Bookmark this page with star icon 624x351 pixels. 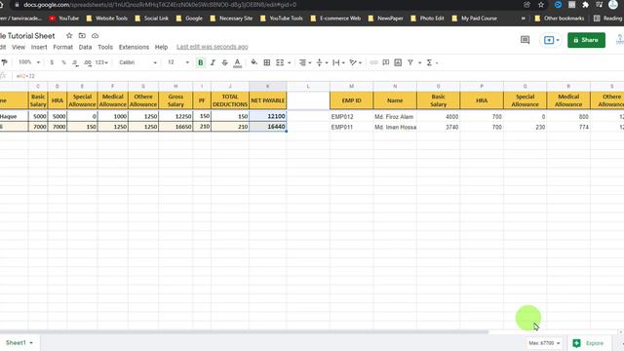coord(541,5)
